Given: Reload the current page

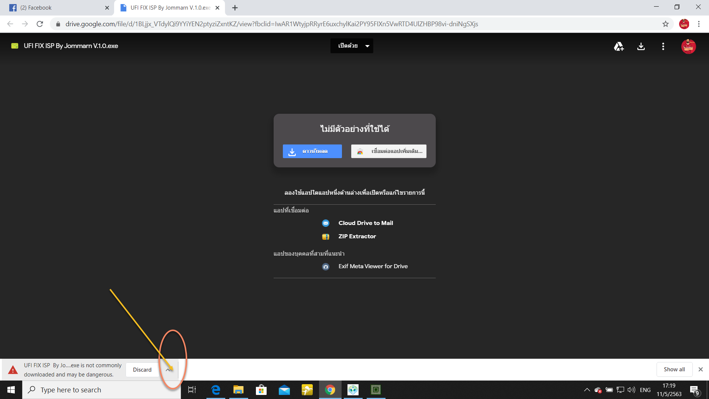Looking at the screenshot, I should [40, 24].
